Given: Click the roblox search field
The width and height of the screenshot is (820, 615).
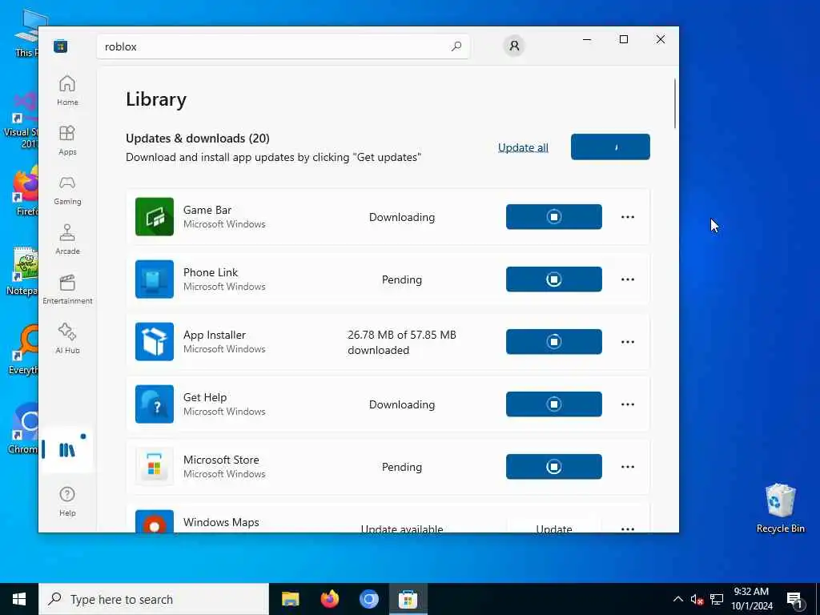Looking at the screenshot, I should coord(283,46).
